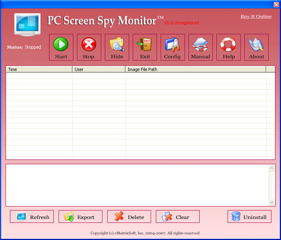
Task: Clear all logged records
Action: click(178, 216)
